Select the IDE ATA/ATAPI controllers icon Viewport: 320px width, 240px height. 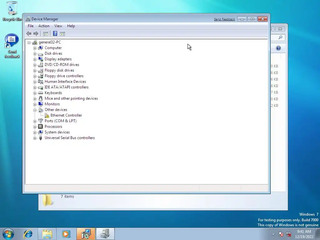pos(41,87)
